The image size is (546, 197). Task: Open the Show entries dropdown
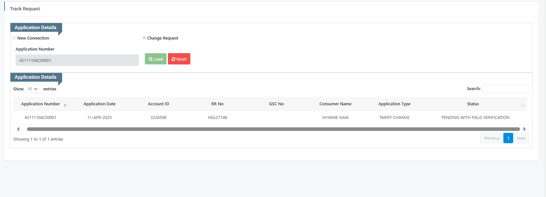click(x=33, y=89)
